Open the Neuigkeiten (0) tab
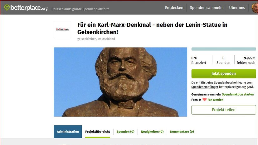258x145 pixels. [x=152, y=132]
